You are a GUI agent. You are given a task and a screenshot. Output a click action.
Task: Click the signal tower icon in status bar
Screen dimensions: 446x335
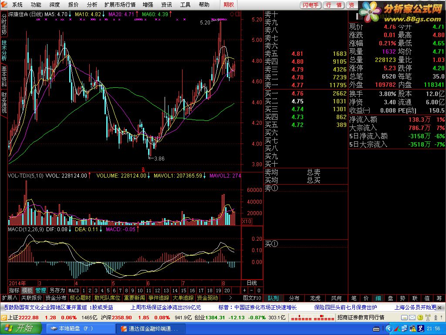pos(428,318)
